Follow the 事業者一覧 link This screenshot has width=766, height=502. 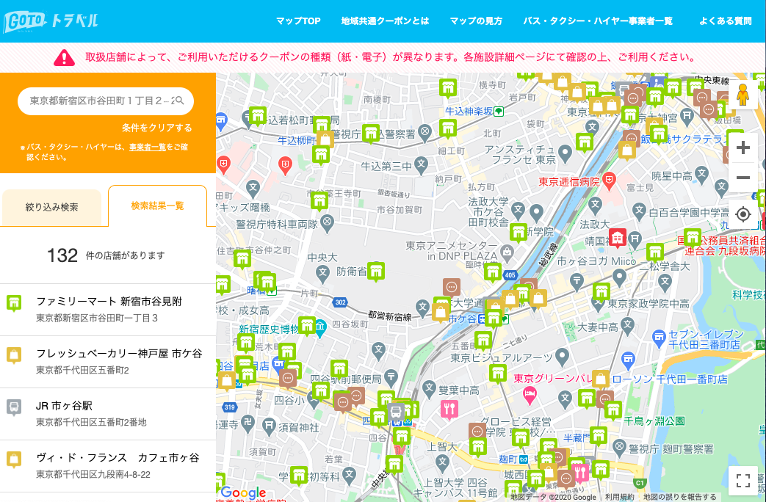click(148, 147)
